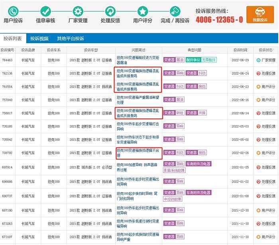Image resolution: width=279 pixels, height=245 pixels.
Task: Click the 典型问题 column header
Action: 195,50
